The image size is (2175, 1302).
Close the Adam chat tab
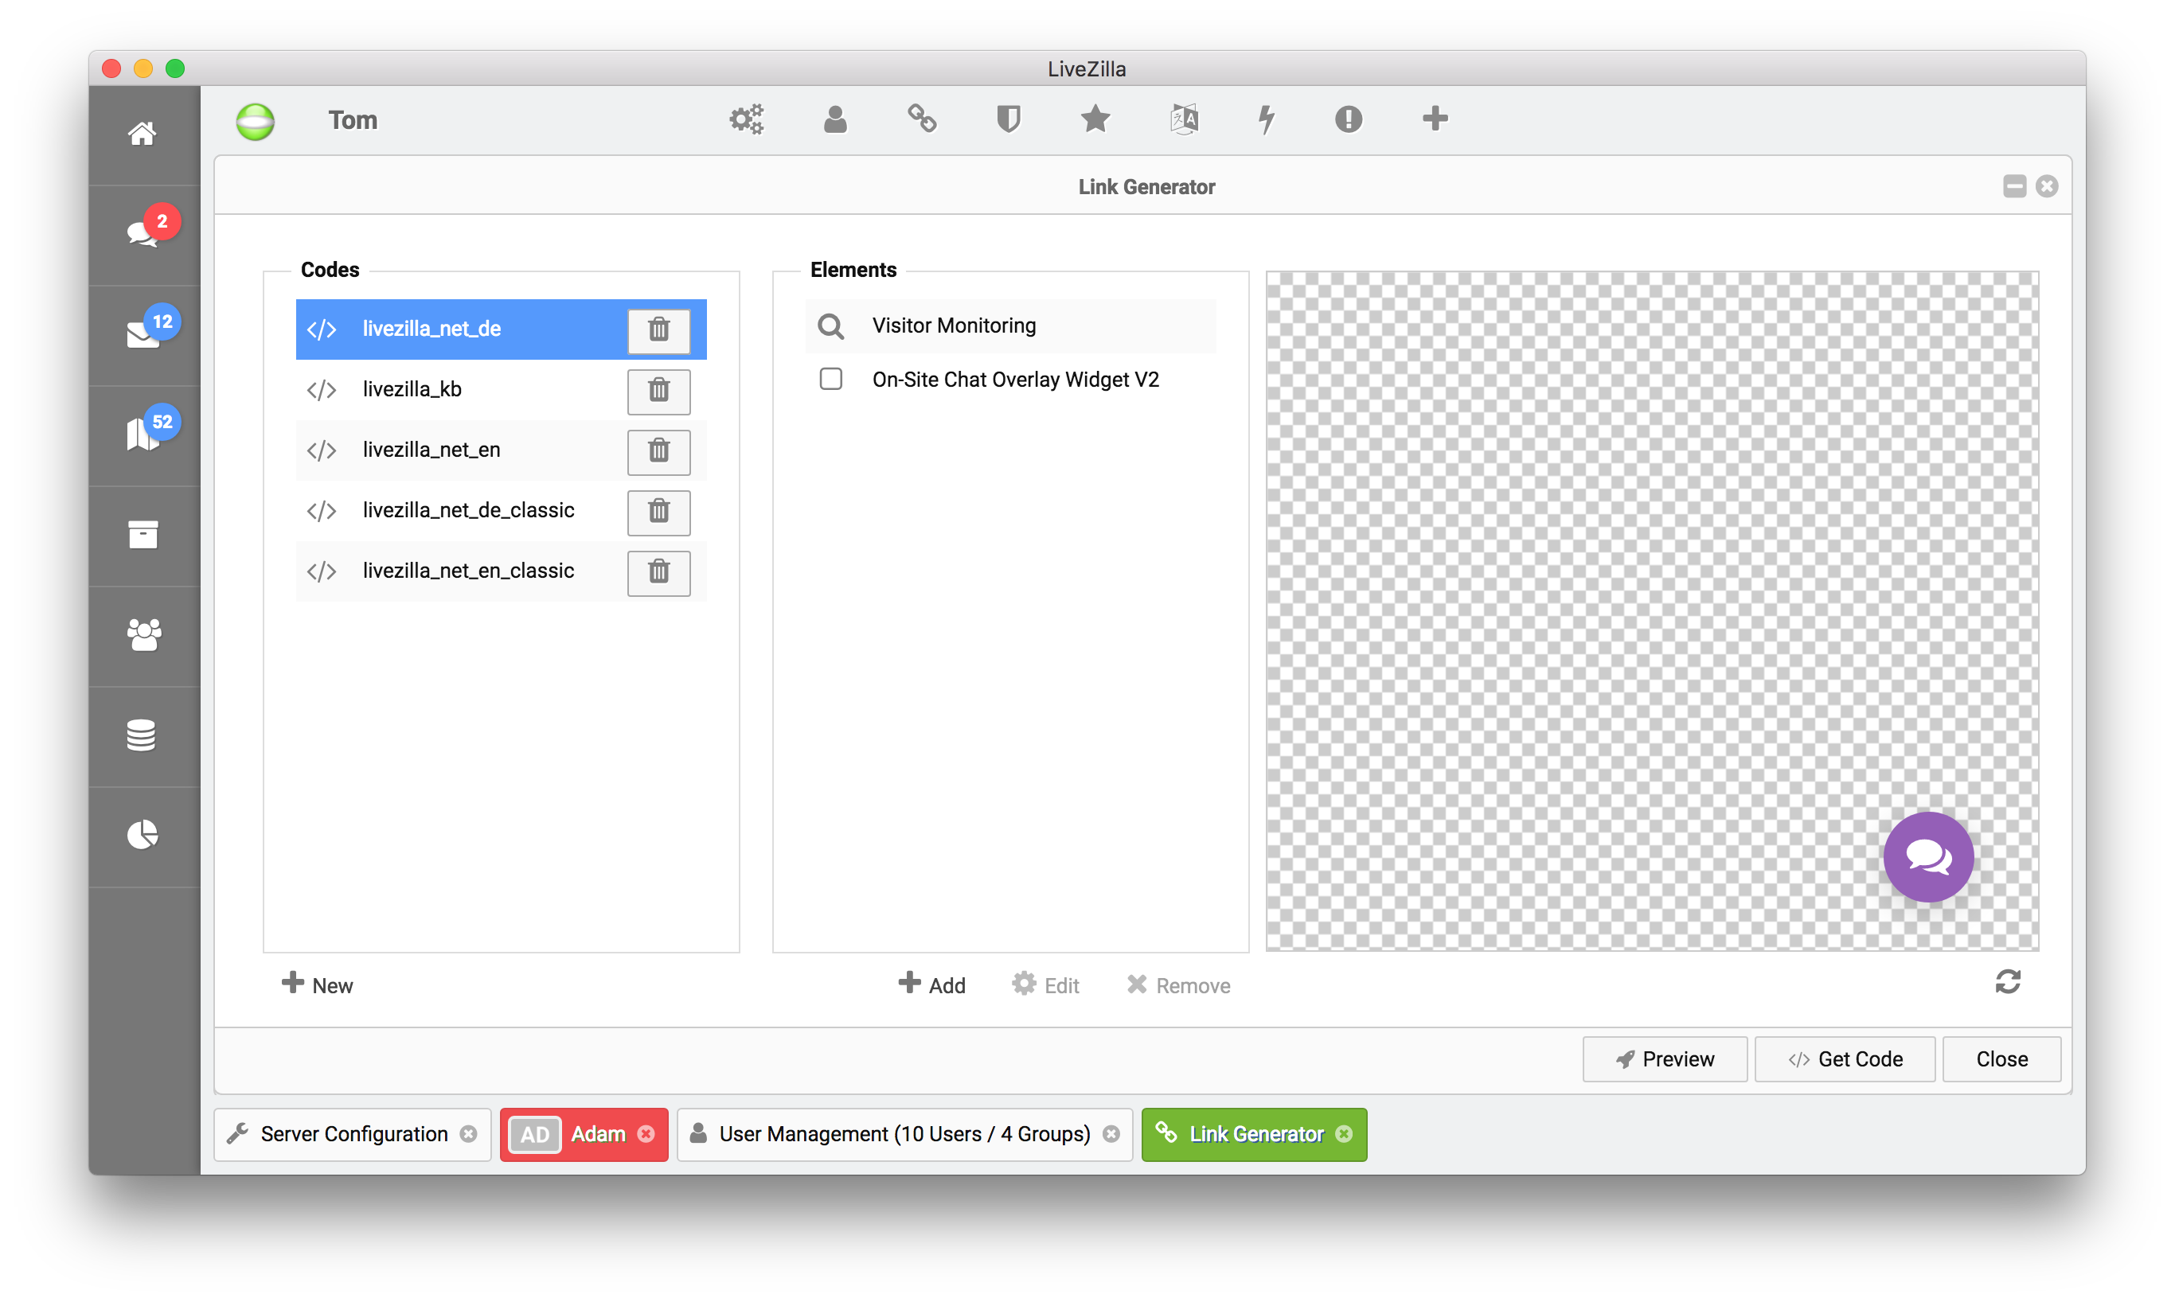(646, 1134)
